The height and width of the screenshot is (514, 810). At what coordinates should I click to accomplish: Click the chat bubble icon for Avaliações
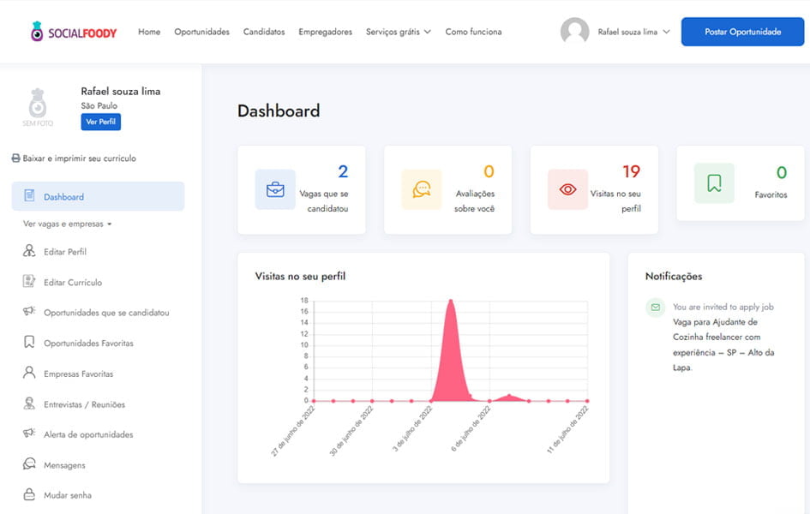click(421, 189)
